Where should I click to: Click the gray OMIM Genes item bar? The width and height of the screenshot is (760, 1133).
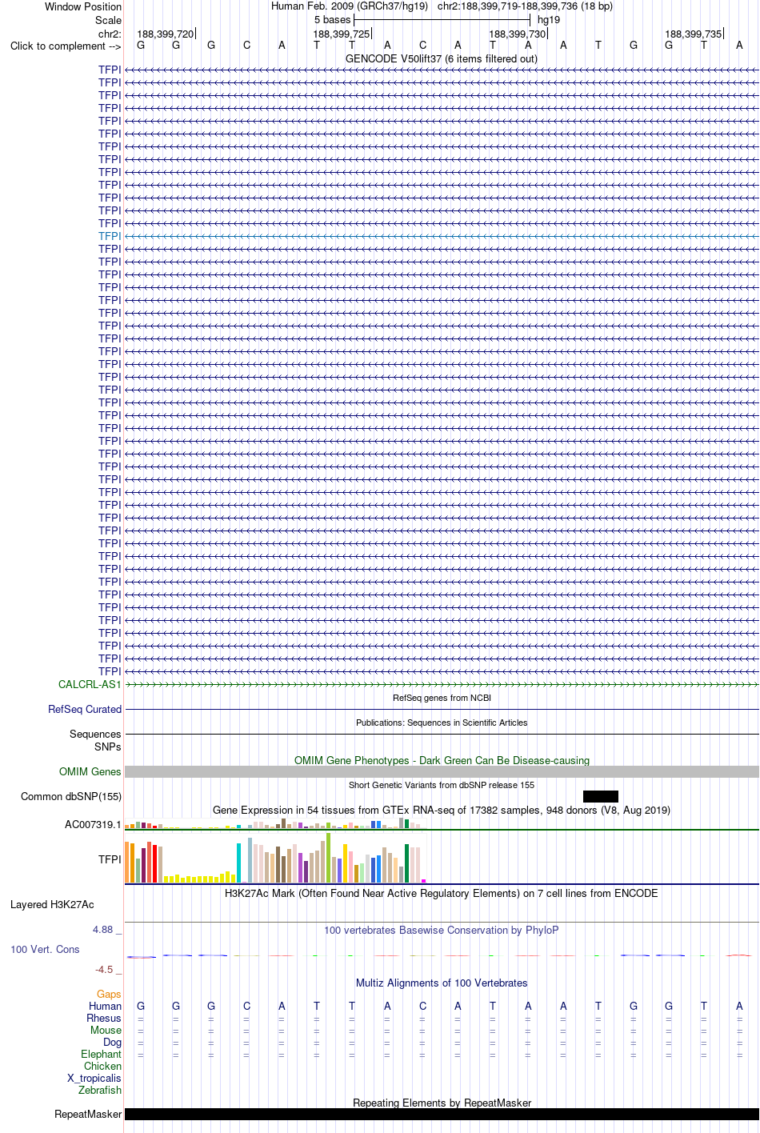(x=442, y=771)
